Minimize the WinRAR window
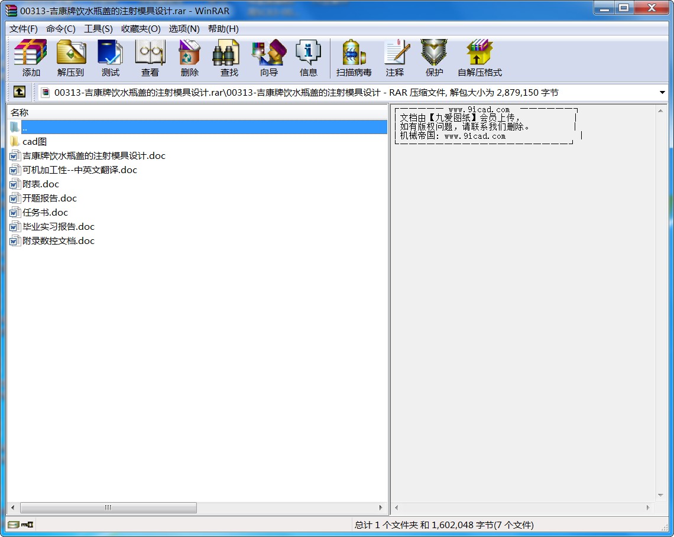This screenshot has height=537, width=674. (604, 8)
